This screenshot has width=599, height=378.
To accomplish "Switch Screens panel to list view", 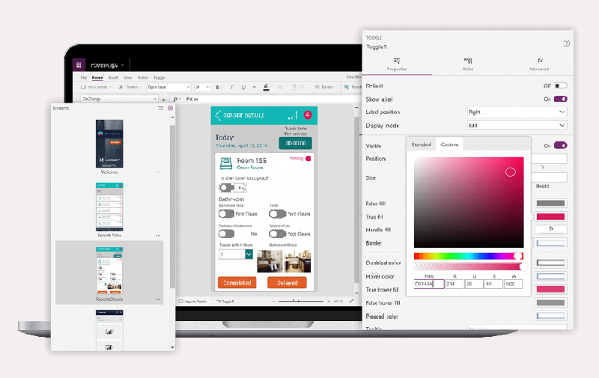I will [160, 108].
